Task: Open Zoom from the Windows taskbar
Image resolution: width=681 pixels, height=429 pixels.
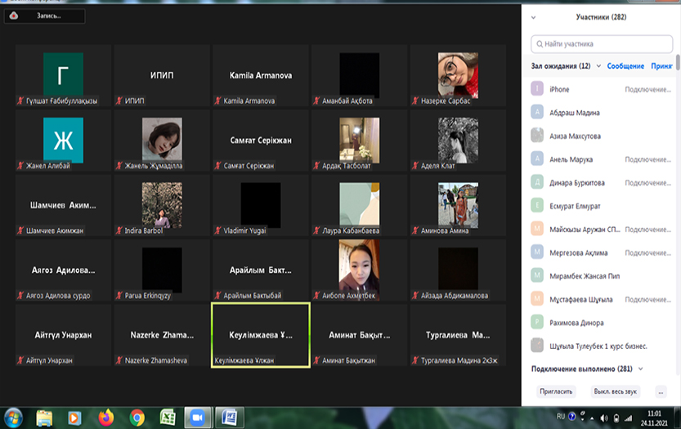Action: coord(196,417)
